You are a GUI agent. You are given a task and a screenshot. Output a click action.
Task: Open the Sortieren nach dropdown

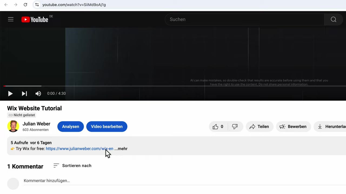tap(72, 166)
